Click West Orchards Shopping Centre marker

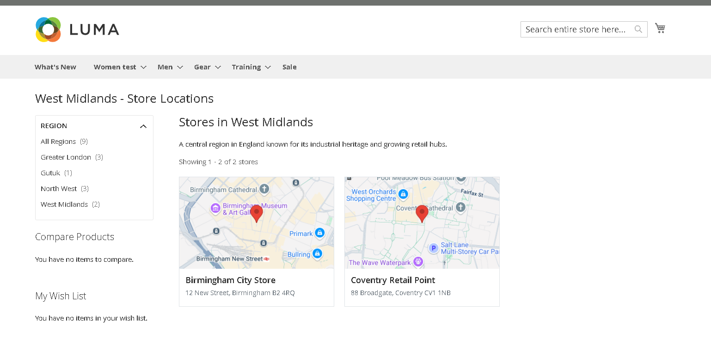403,194
